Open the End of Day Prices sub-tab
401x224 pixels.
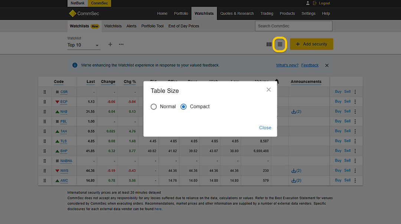coord(184,26)
